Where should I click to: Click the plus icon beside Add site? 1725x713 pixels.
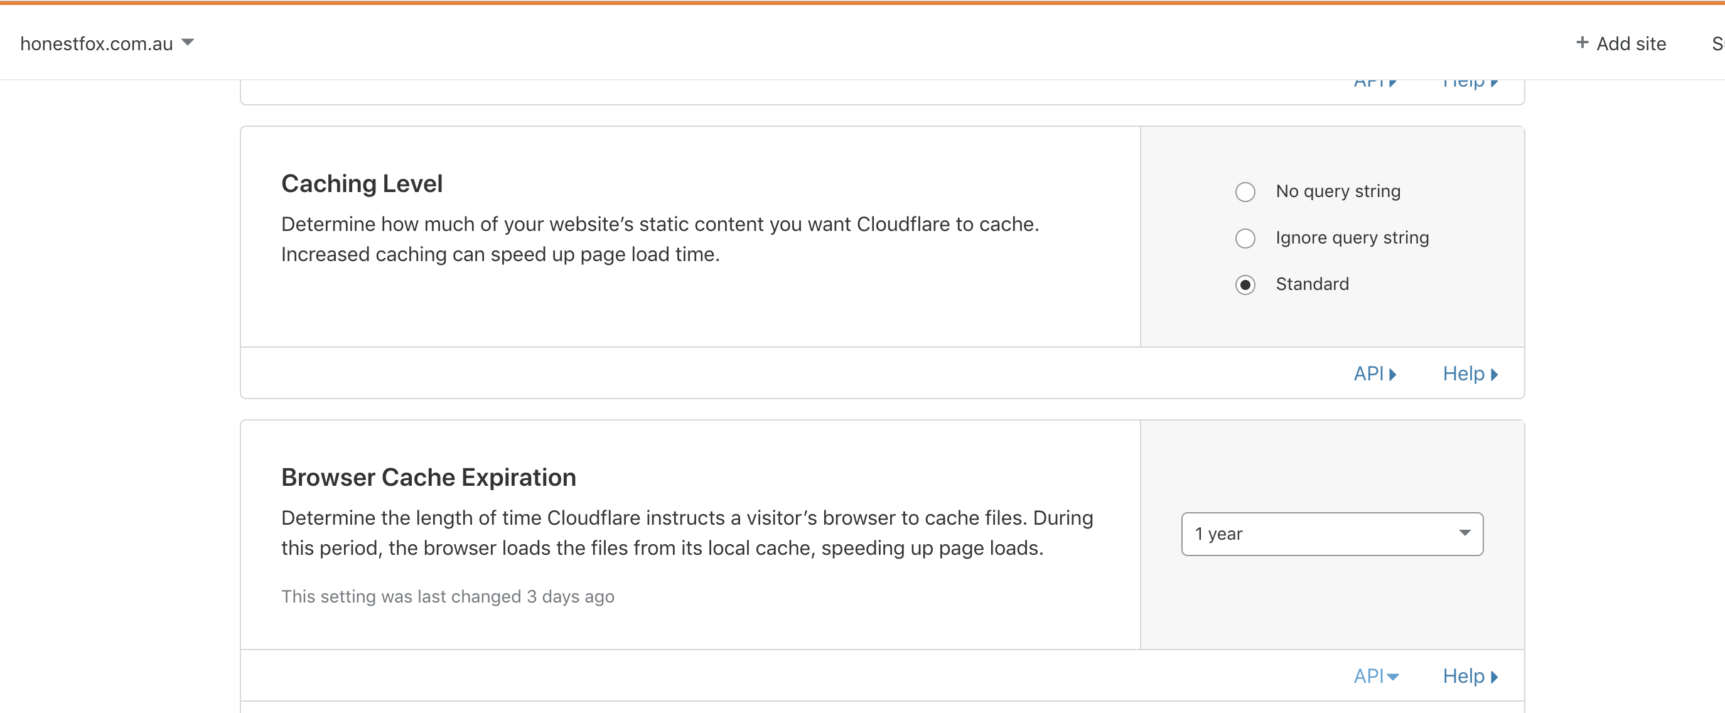coord(1583,43)
